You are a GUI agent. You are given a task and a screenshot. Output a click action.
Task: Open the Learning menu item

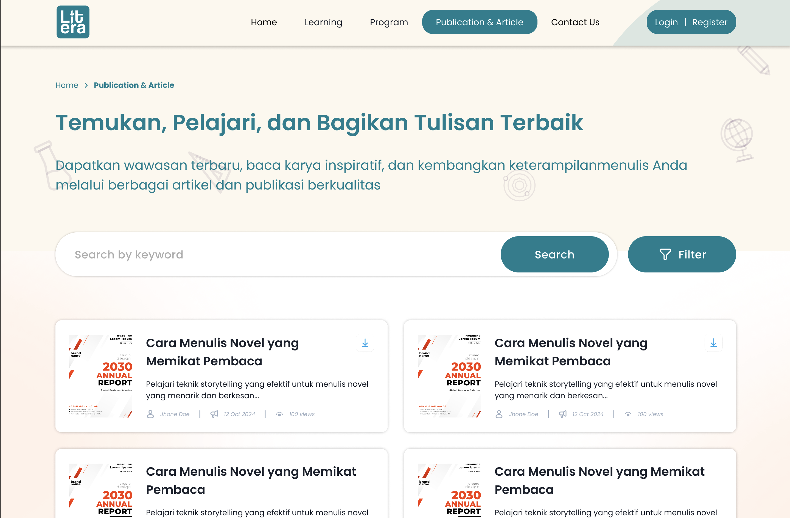click(x=323, y=22)
